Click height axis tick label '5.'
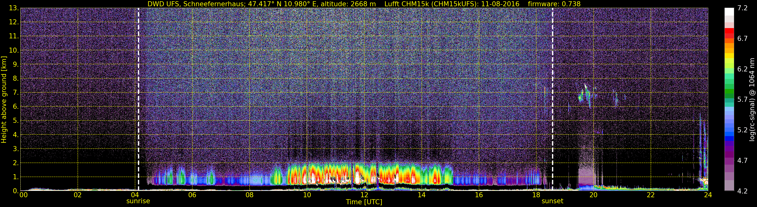The image size is (757, 207). coord(16,121)
